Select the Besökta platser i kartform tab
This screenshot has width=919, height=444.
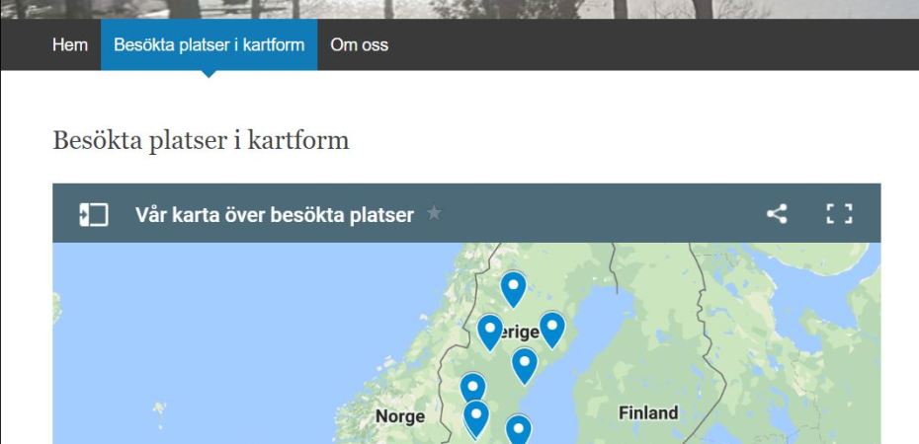(x=209, y=44)
